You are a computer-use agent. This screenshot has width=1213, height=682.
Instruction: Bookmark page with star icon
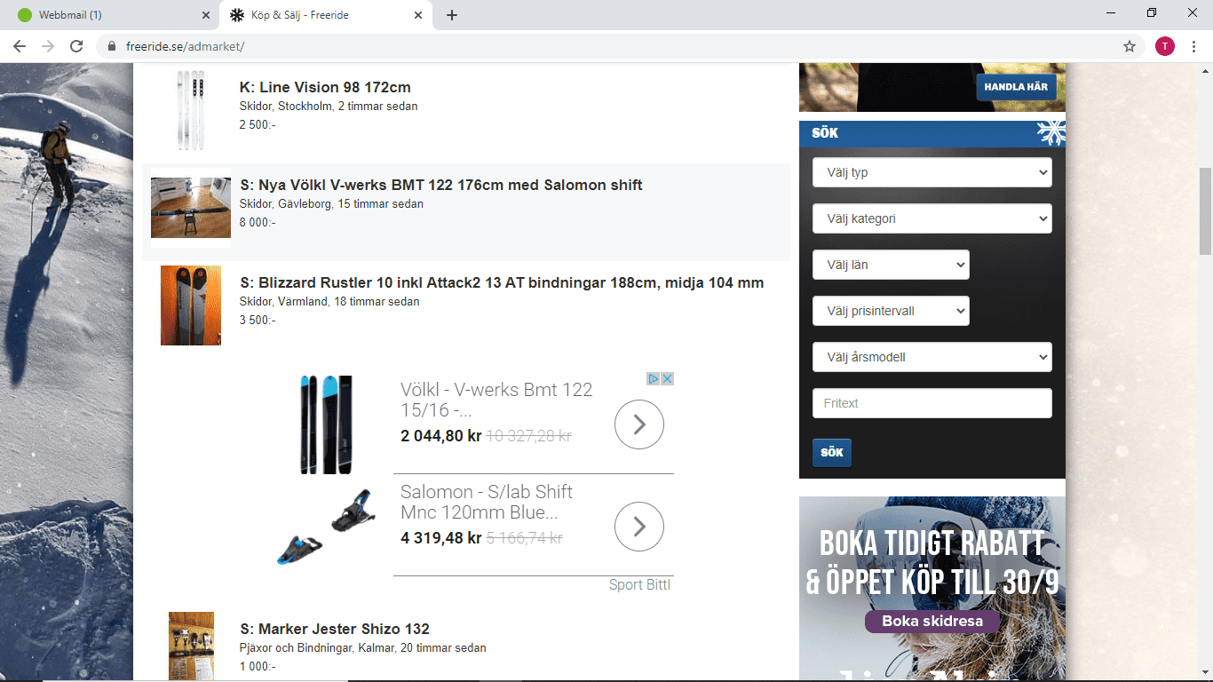pyautogui.click(x=1130, y=46)
